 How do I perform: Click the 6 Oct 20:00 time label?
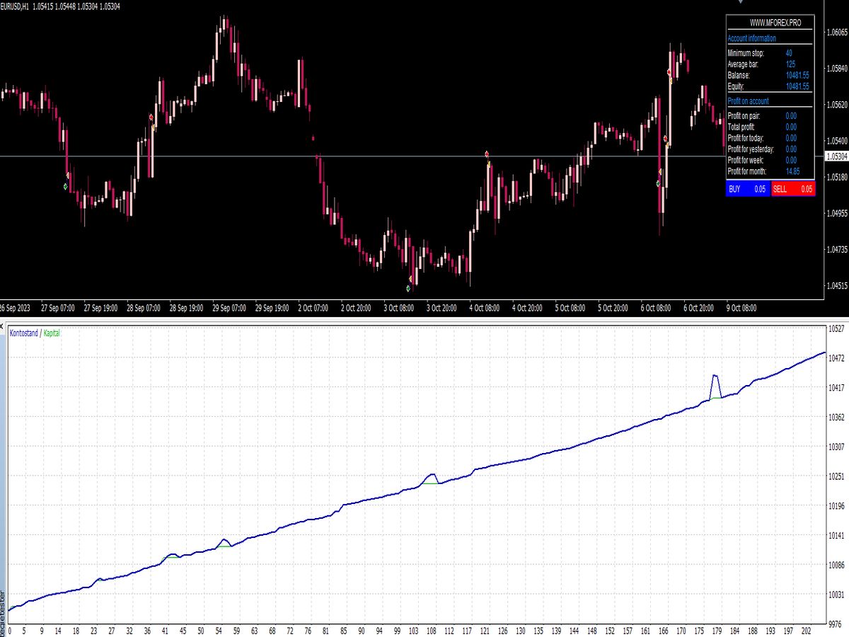click(x=698, y=308)
